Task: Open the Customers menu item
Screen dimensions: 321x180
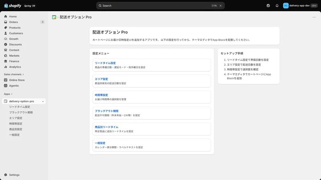Action: click(x=16, y=33)
